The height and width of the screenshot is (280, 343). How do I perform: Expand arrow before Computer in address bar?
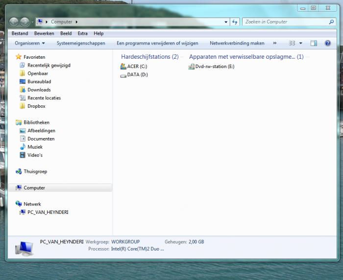[47, 22]
